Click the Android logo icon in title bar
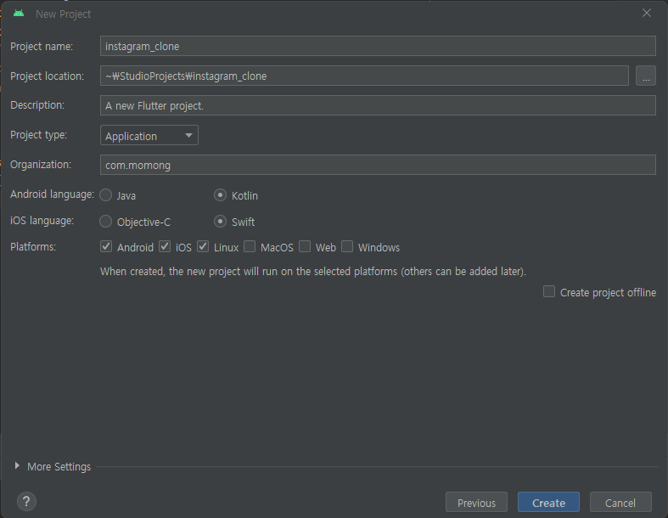 click(x=19, y=14)
